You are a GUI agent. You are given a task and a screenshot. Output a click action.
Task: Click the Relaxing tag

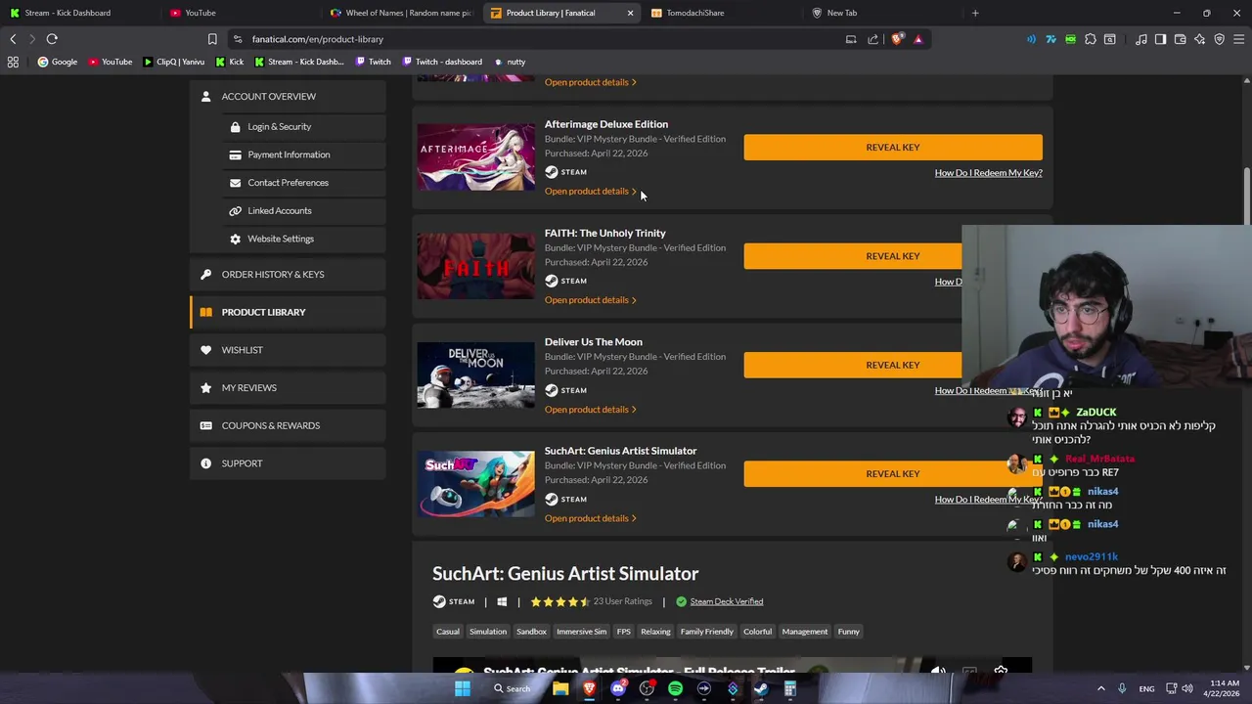pyautogui.click(x=655, y=632)
